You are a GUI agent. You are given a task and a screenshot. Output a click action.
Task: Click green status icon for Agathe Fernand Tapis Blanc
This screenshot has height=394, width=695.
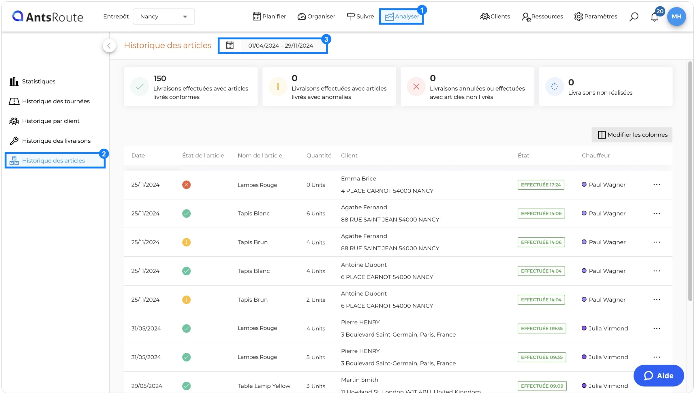coord(186,214)
